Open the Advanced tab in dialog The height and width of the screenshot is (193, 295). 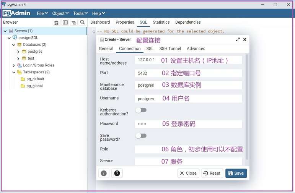click(x=196, y=49)
